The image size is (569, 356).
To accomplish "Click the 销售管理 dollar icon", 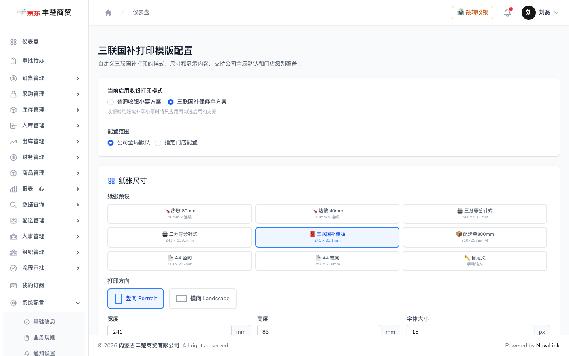I will click(x=13, y=78).
